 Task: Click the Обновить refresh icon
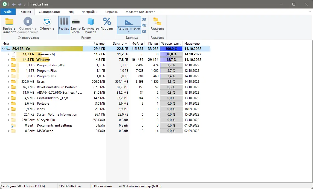pyautogui.click(x=47, y=21)
